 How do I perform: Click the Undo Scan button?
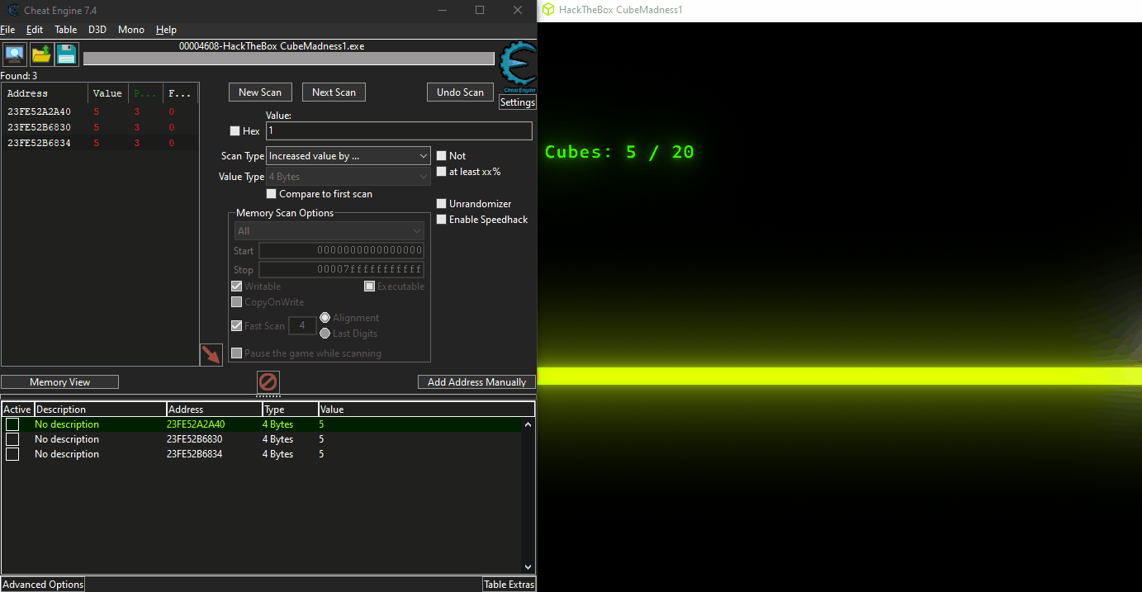pyautogui.click(x=461, y=92)
